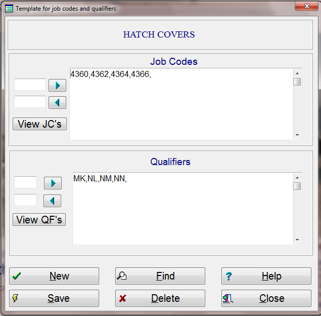Click the left arrow to remove a job code
This screenshot has height=316, width=321.
57,102
